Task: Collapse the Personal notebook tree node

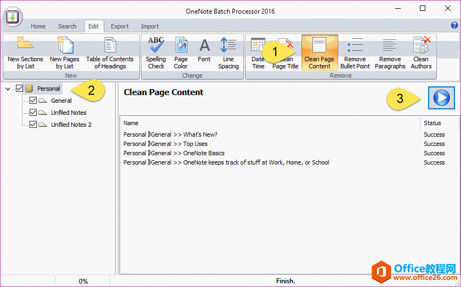Action: click(x=8, y=89)
